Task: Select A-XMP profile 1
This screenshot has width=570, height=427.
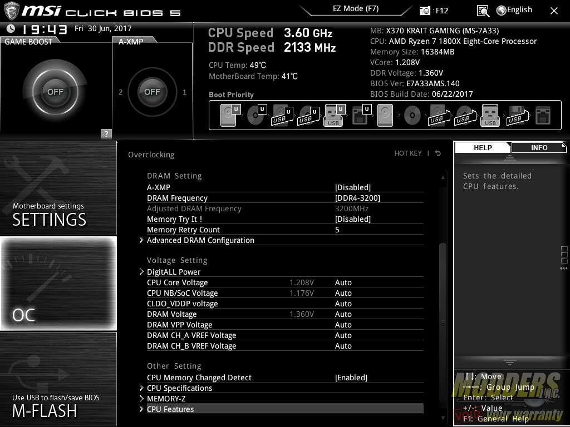Action: point(184,92)
